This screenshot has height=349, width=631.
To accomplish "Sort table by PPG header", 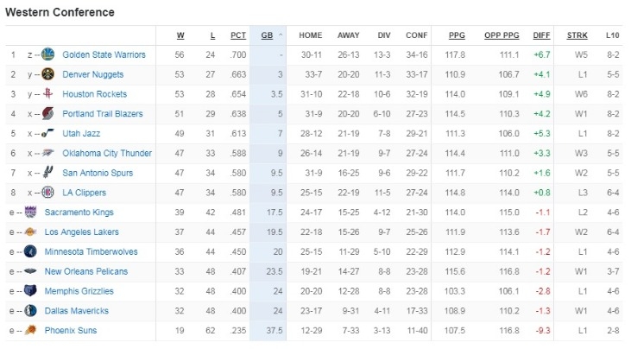I will point(457,35).
